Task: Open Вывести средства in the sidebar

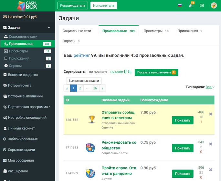Action: click(x=27, y=75)
